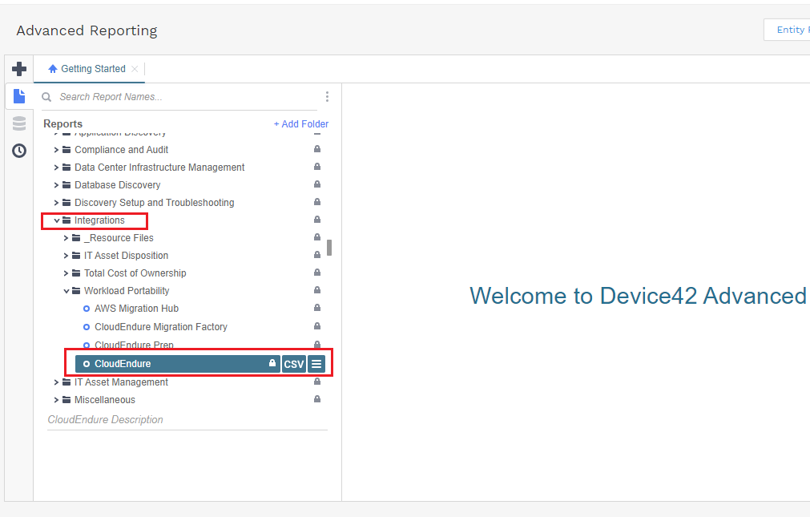
Task: Click the lock icon on IT Asset Management row
Action: 317,381
